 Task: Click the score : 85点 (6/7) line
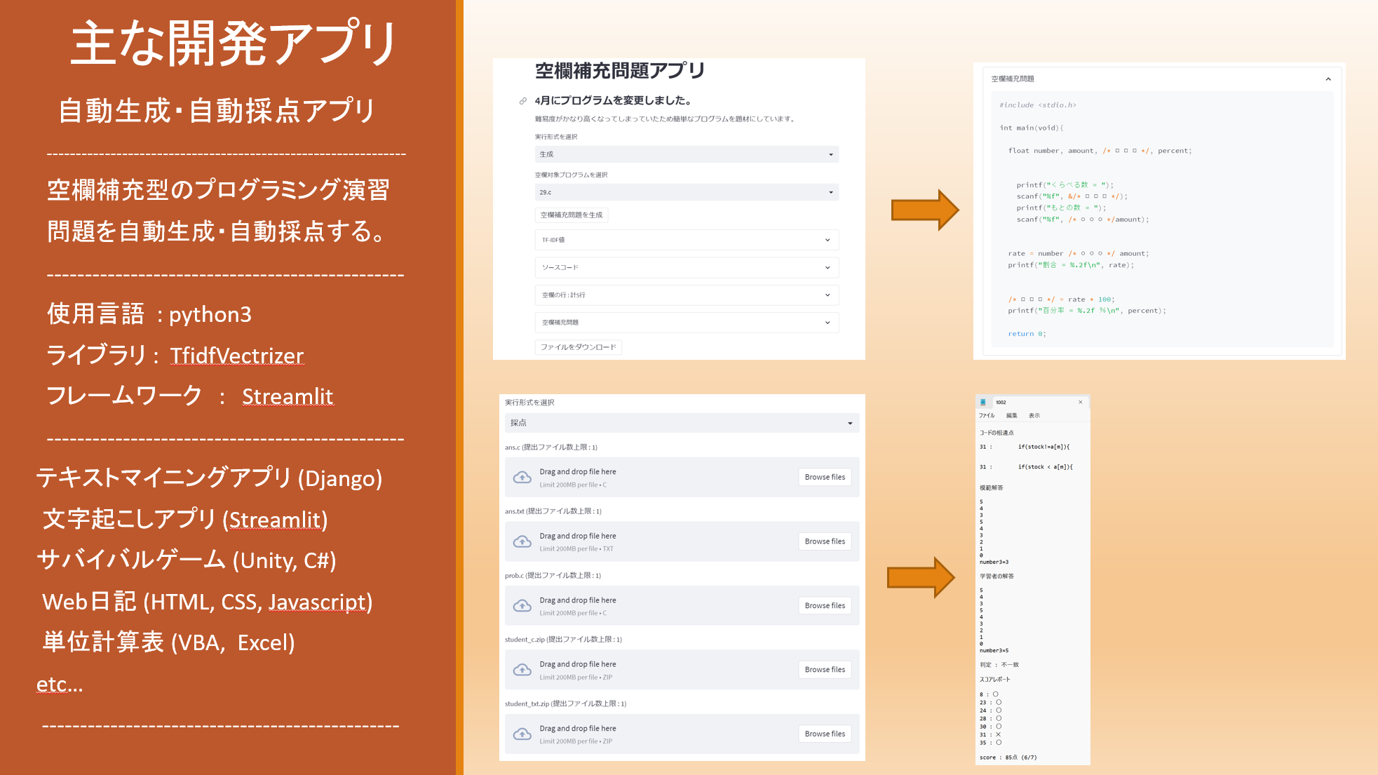(x=1008, y=757)
